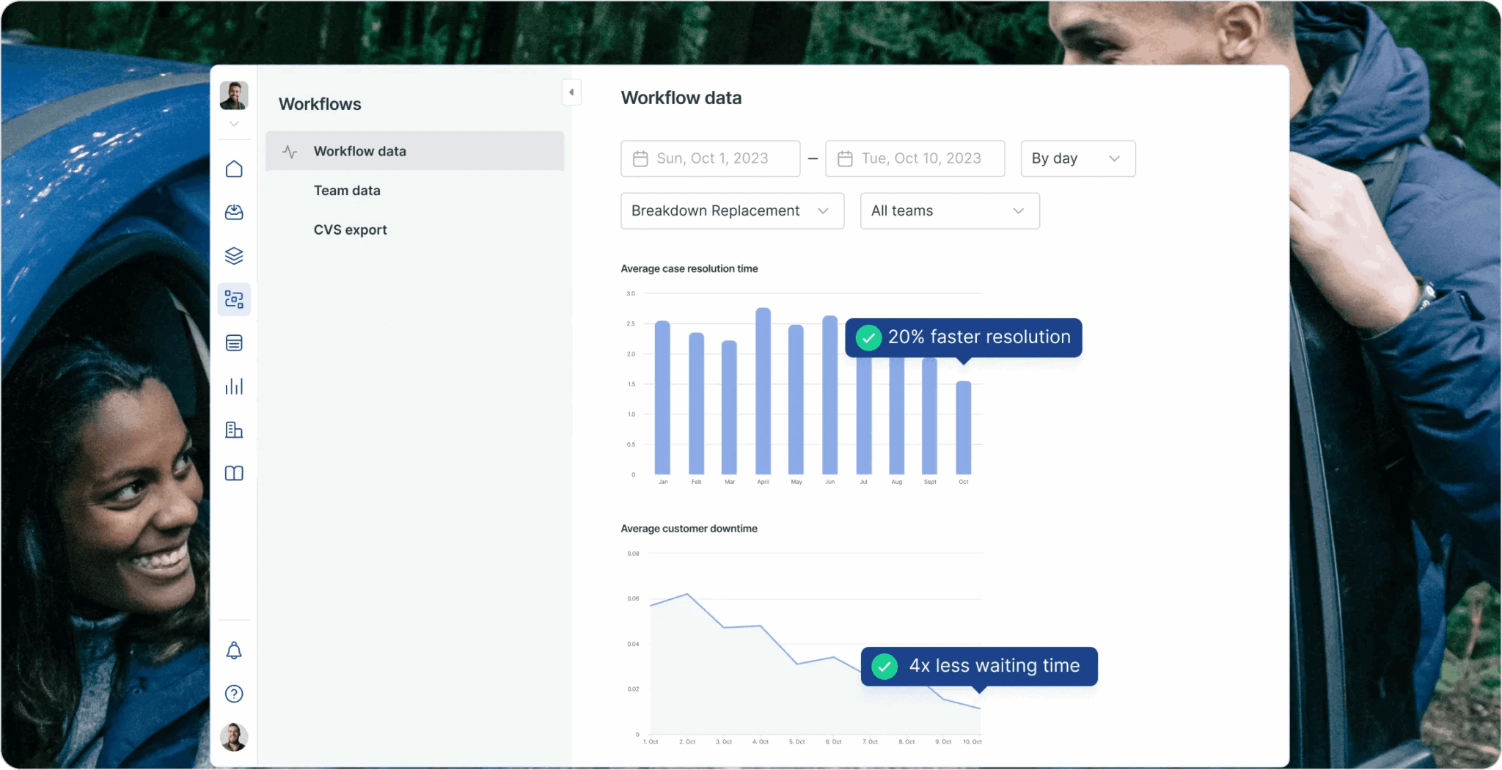Click the bottom profile avatar thumbnail
This screenshot has width=1502, height=770.
tap(234, 738)
